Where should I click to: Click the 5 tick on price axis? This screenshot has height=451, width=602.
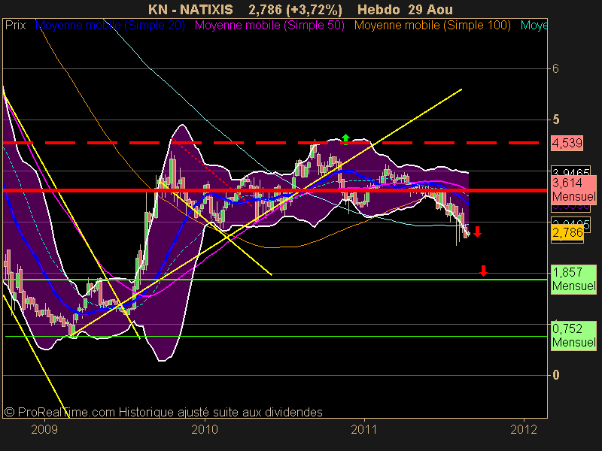pos(555,120)
